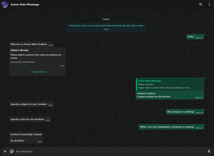Click the Select Service list button
The height and width of the screenshot is (156, 214).
click(38, 72)
